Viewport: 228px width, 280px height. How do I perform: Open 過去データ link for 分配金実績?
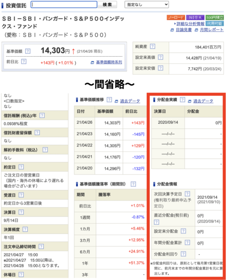(203, 101)
